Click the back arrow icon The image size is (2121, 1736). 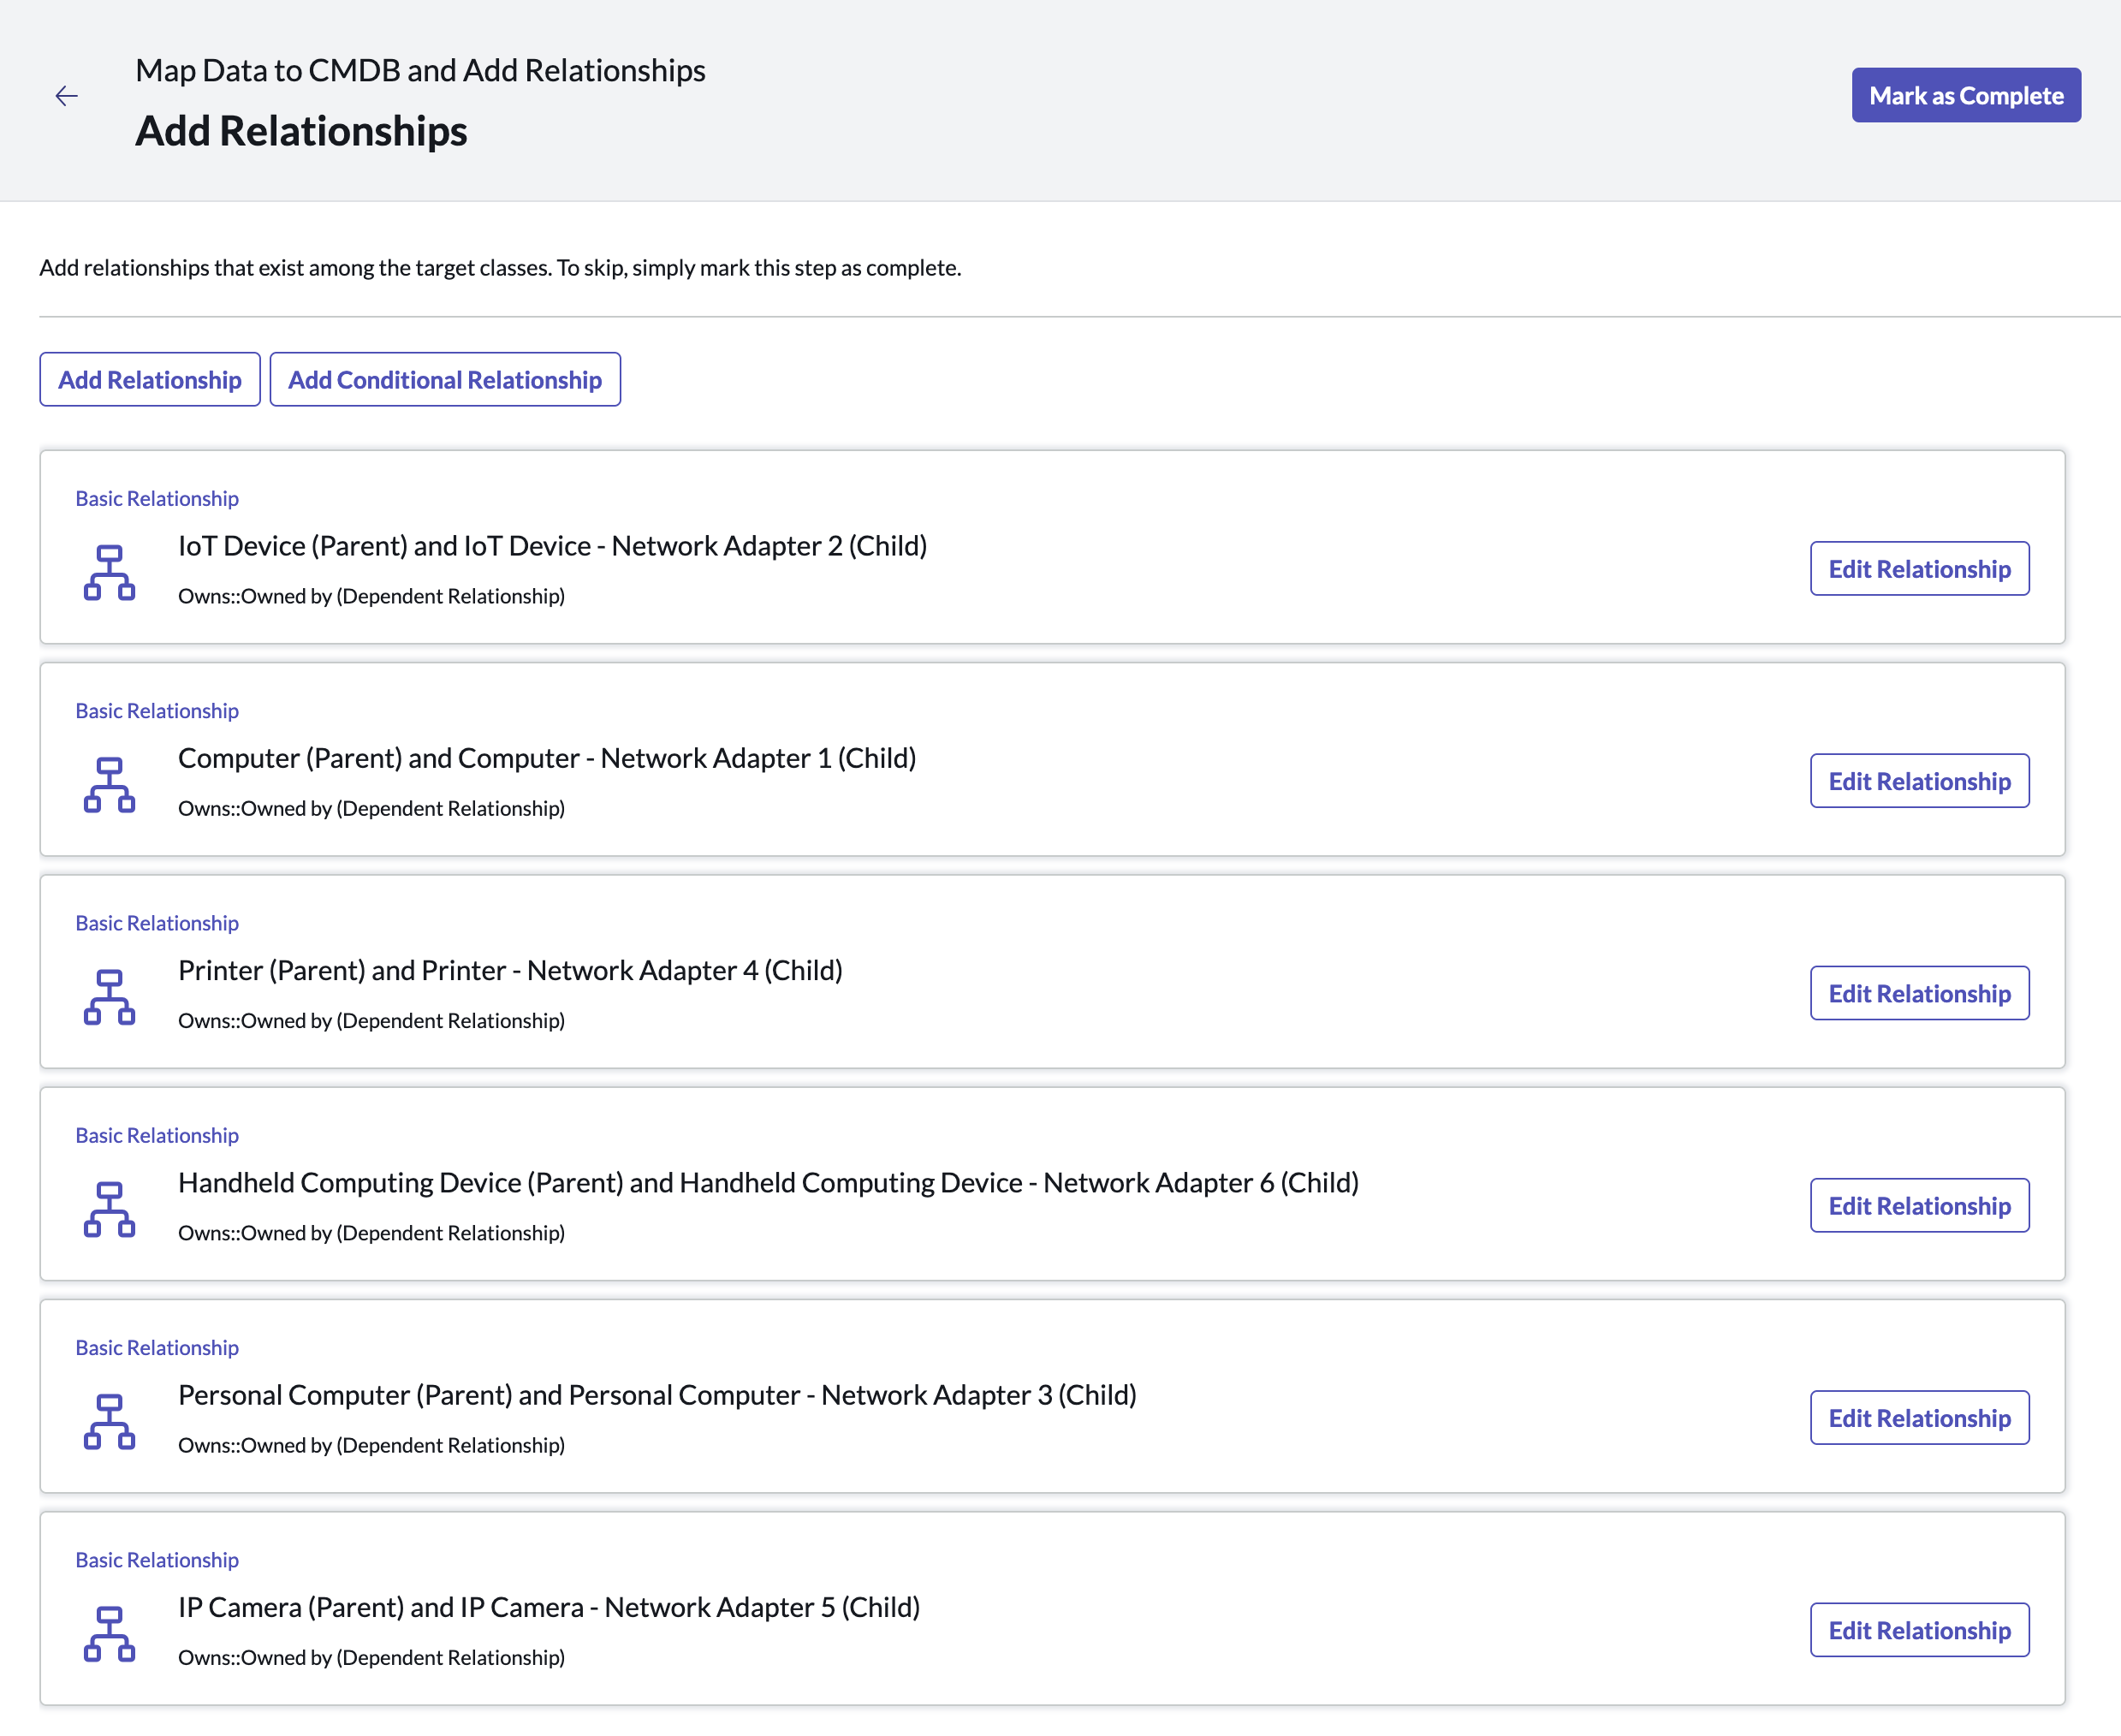66,96
